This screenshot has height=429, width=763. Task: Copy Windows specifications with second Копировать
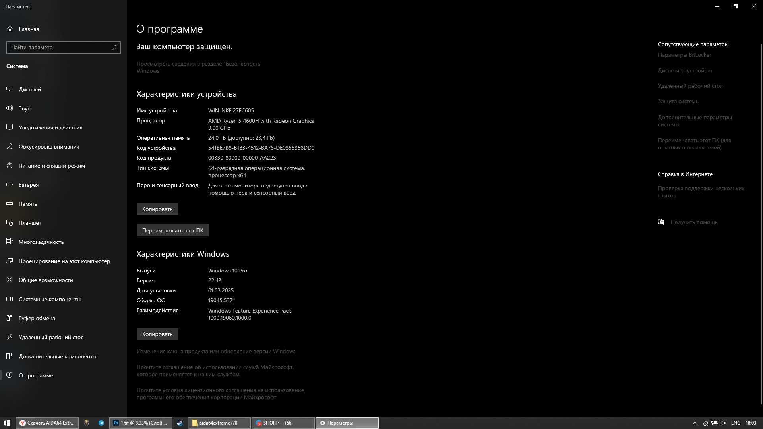(x=157, y=334)
